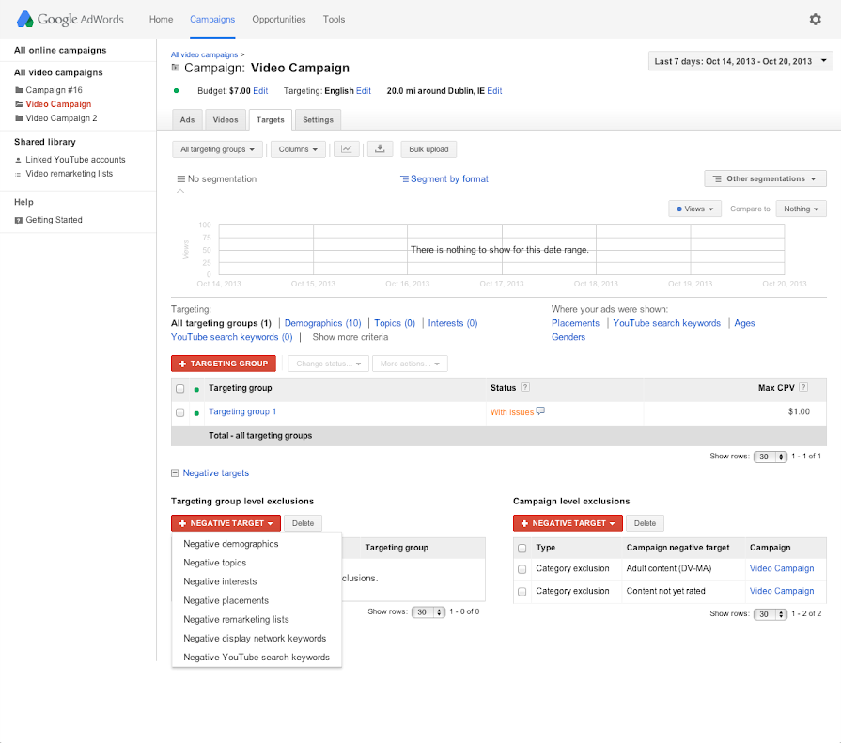Click Show more criteria
841x743 pixels.
click(350, 337)
